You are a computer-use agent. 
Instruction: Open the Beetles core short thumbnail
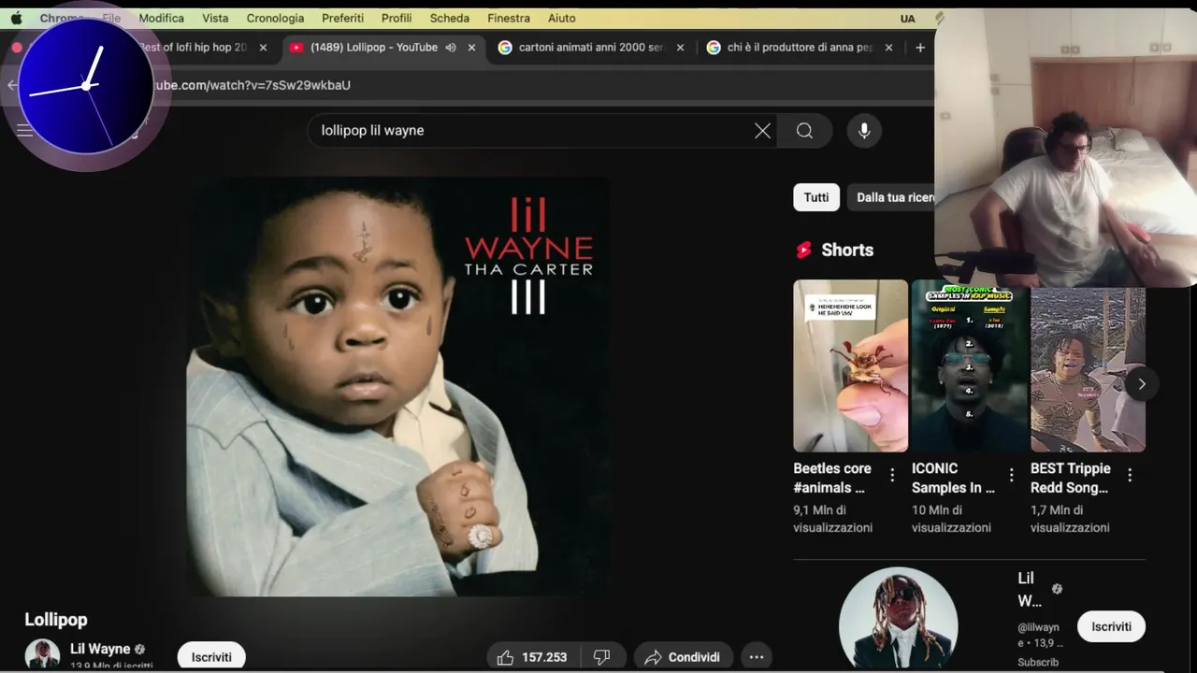[x=851, y=365]
